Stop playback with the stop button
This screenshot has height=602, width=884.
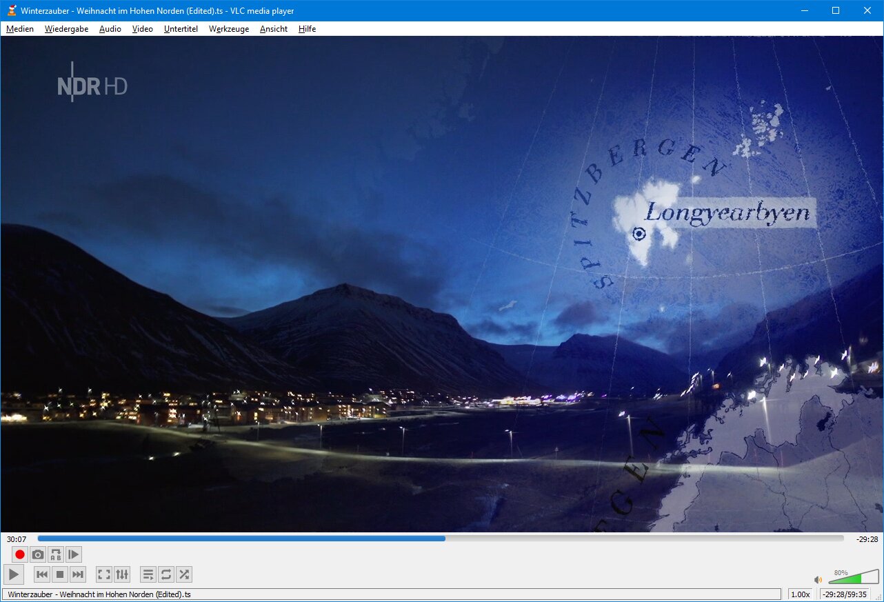click(x=60, y=574)
